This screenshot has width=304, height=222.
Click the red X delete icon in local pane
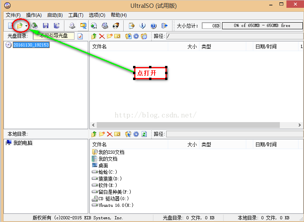(110, 134)
